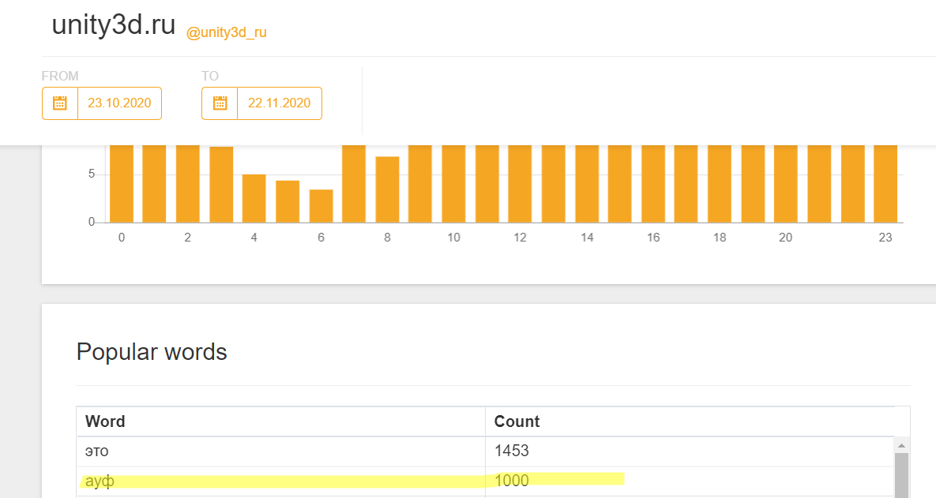
Task: Select the word cell 'ауф'
Action: [280, 481]
